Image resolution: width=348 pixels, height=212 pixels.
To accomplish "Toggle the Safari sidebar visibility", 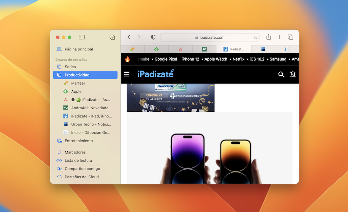I will [x=82, y=37].
